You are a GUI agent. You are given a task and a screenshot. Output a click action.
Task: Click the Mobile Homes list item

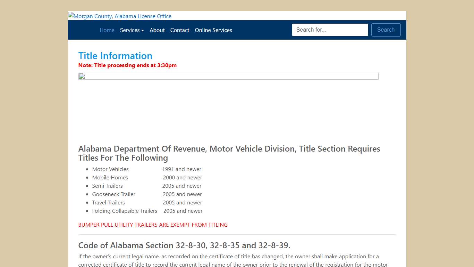[x=110, y=177]
